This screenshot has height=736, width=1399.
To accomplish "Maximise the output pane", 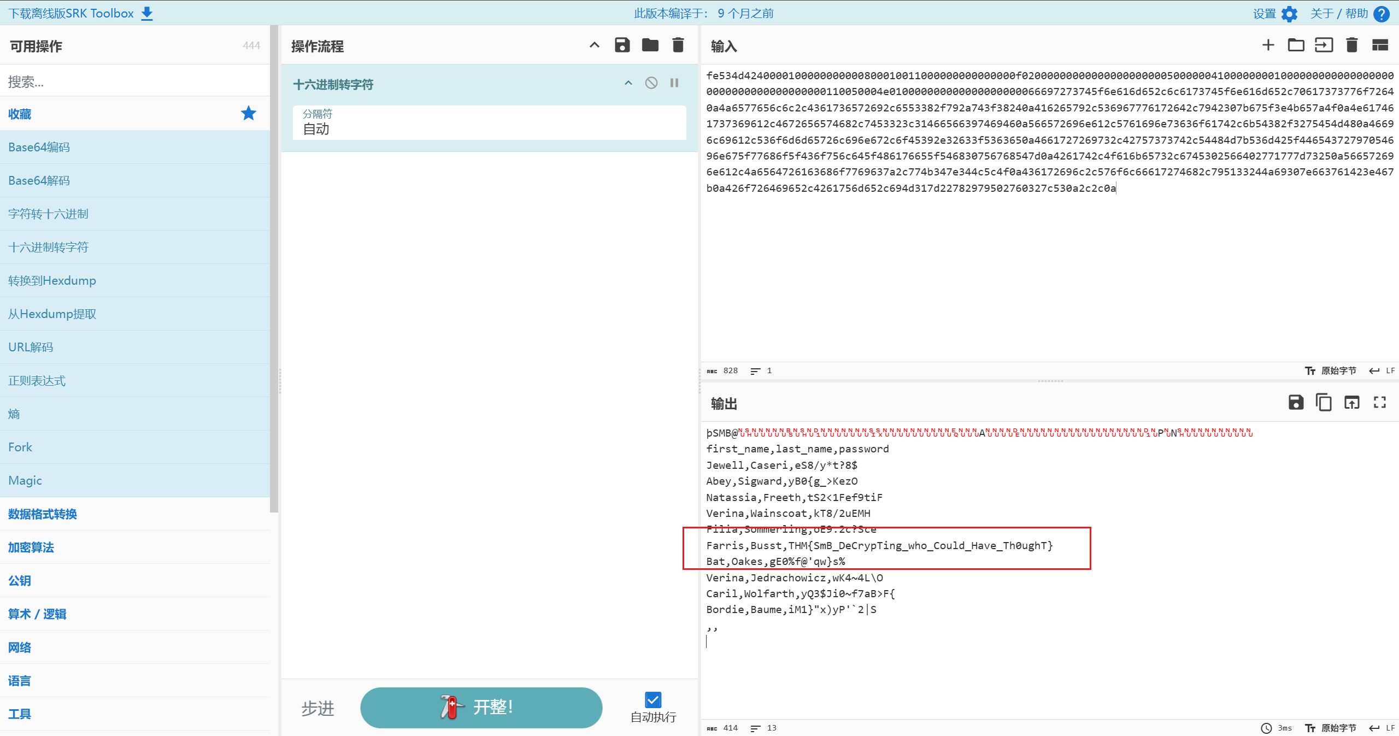I will (x=1380, y=403).
